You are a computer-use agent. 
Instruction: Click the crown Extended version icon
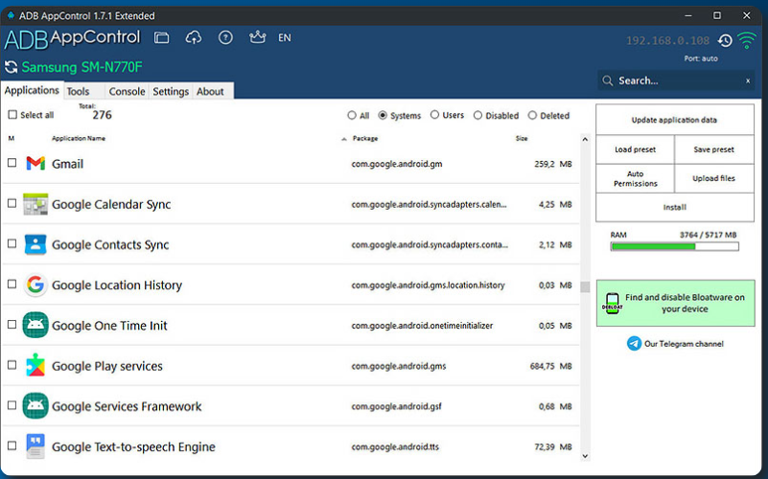(x=257, y=37)
